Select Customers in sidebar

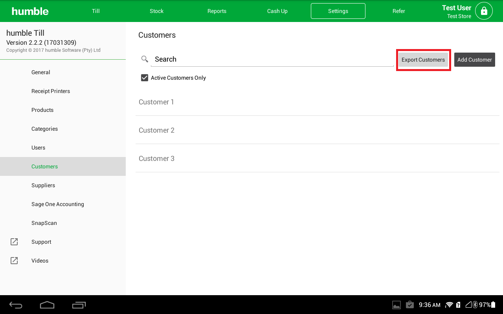(x=63, y=166)
